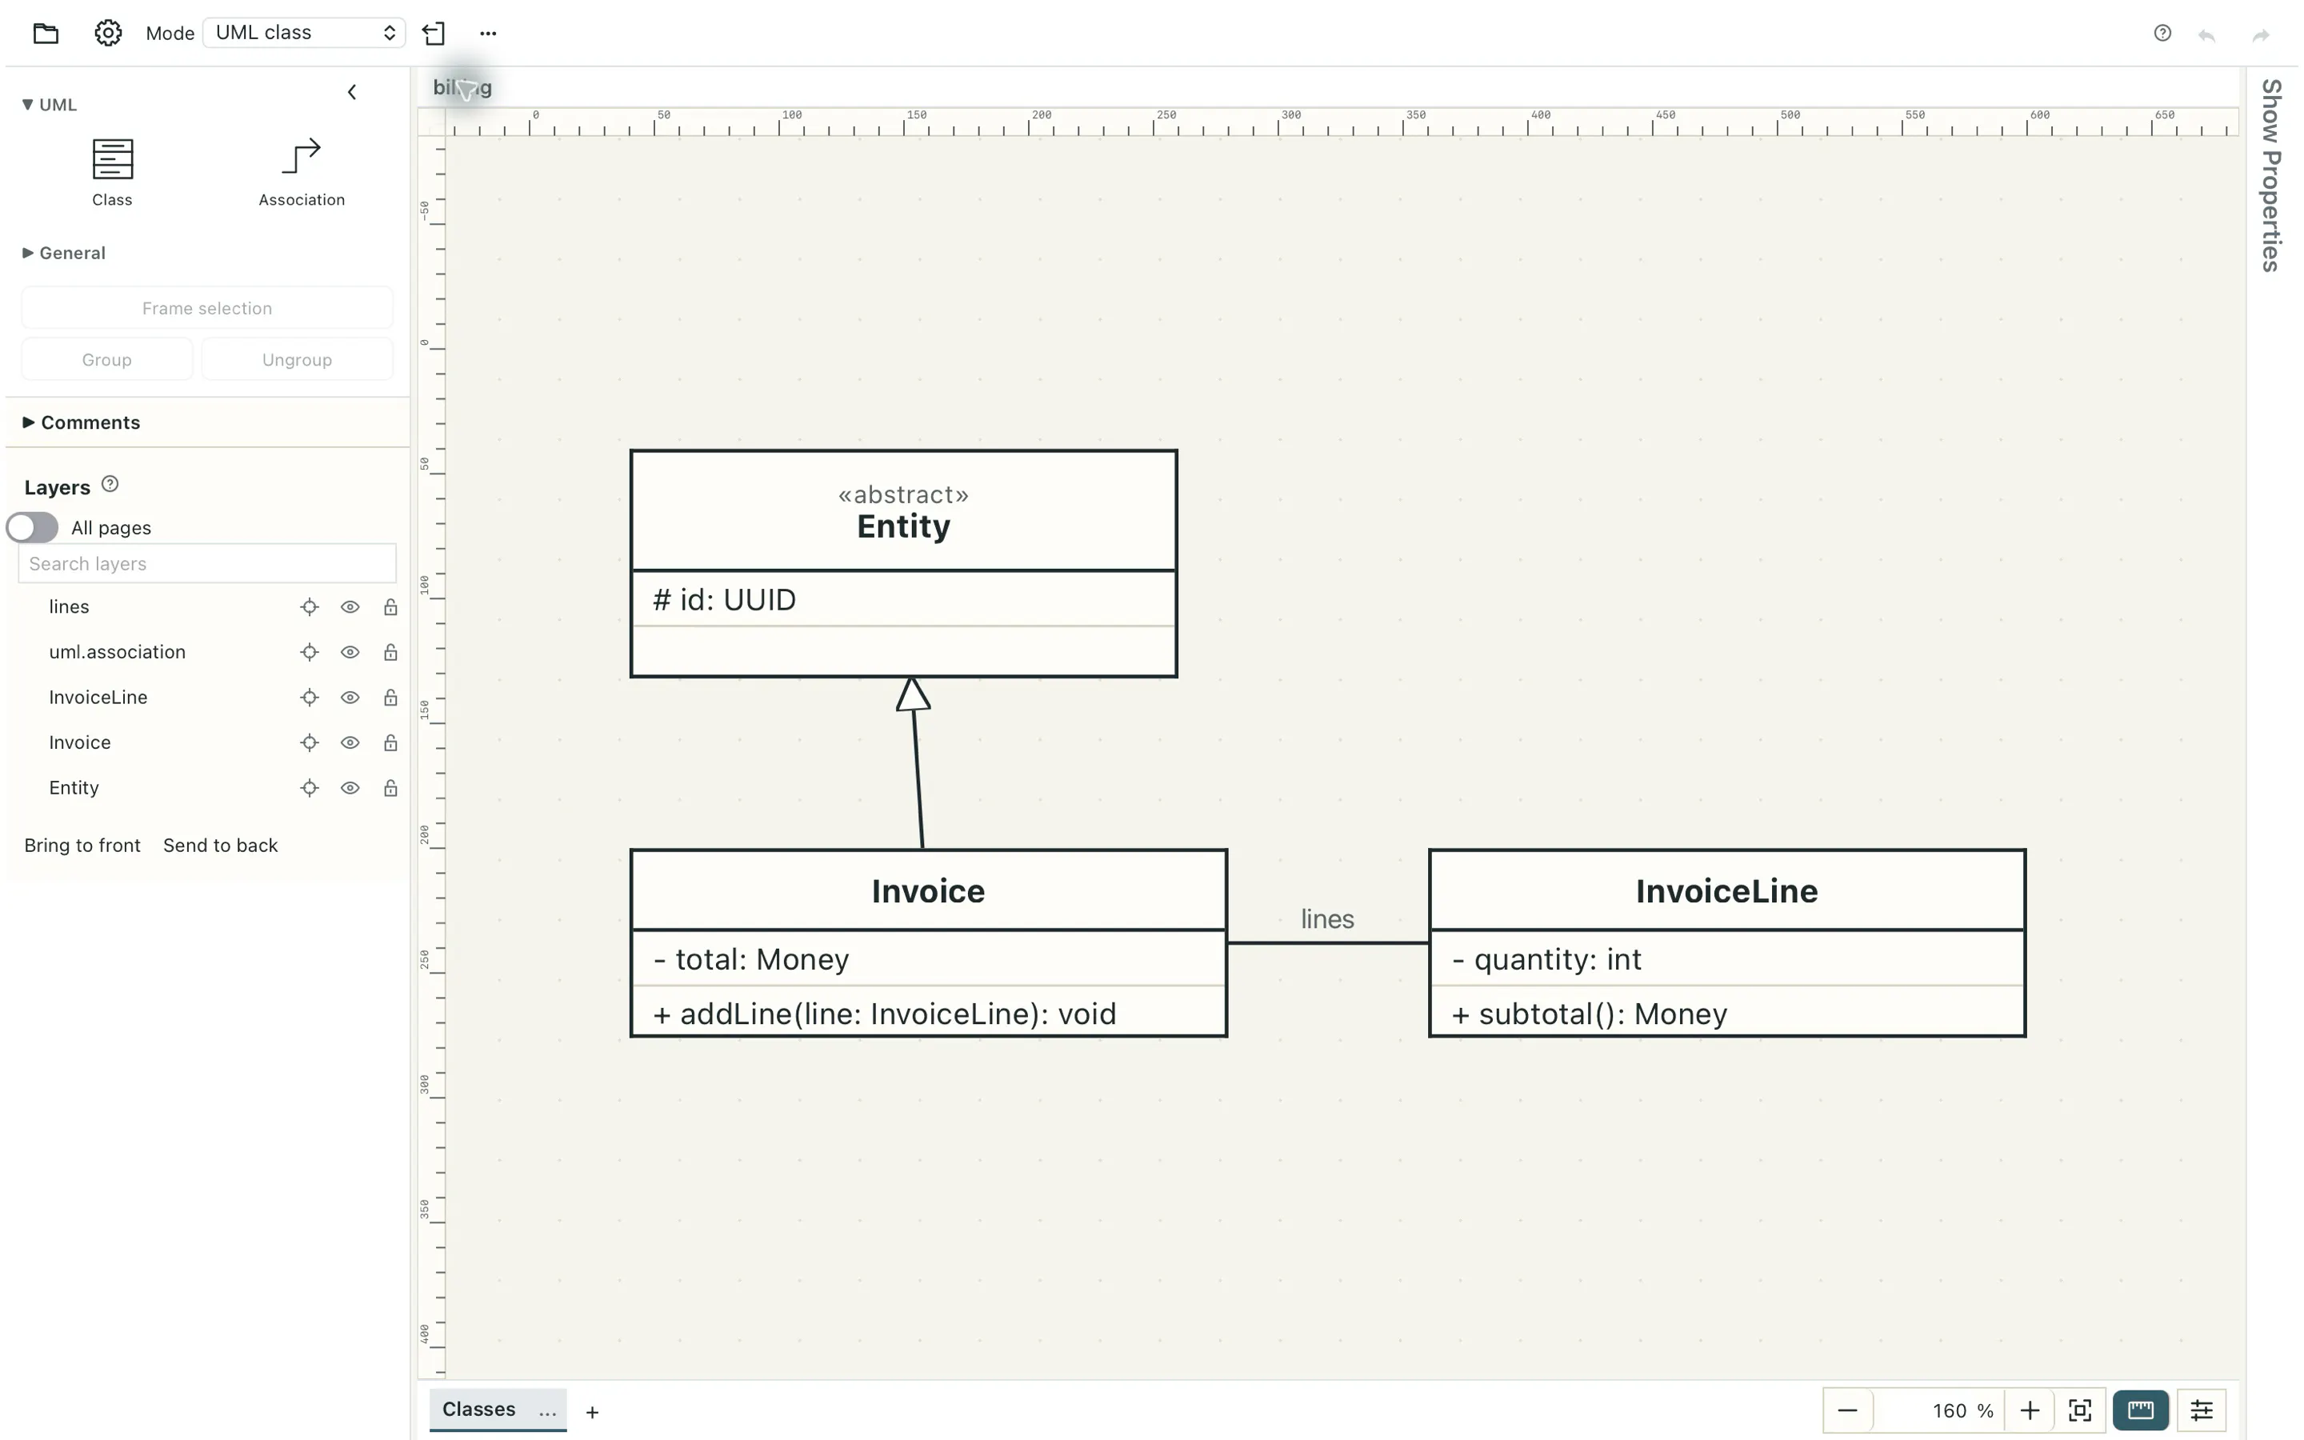Hide the uml.association layer via eye icon
The width and height of the screenshot is (2304, 1440).
(350, 652)
